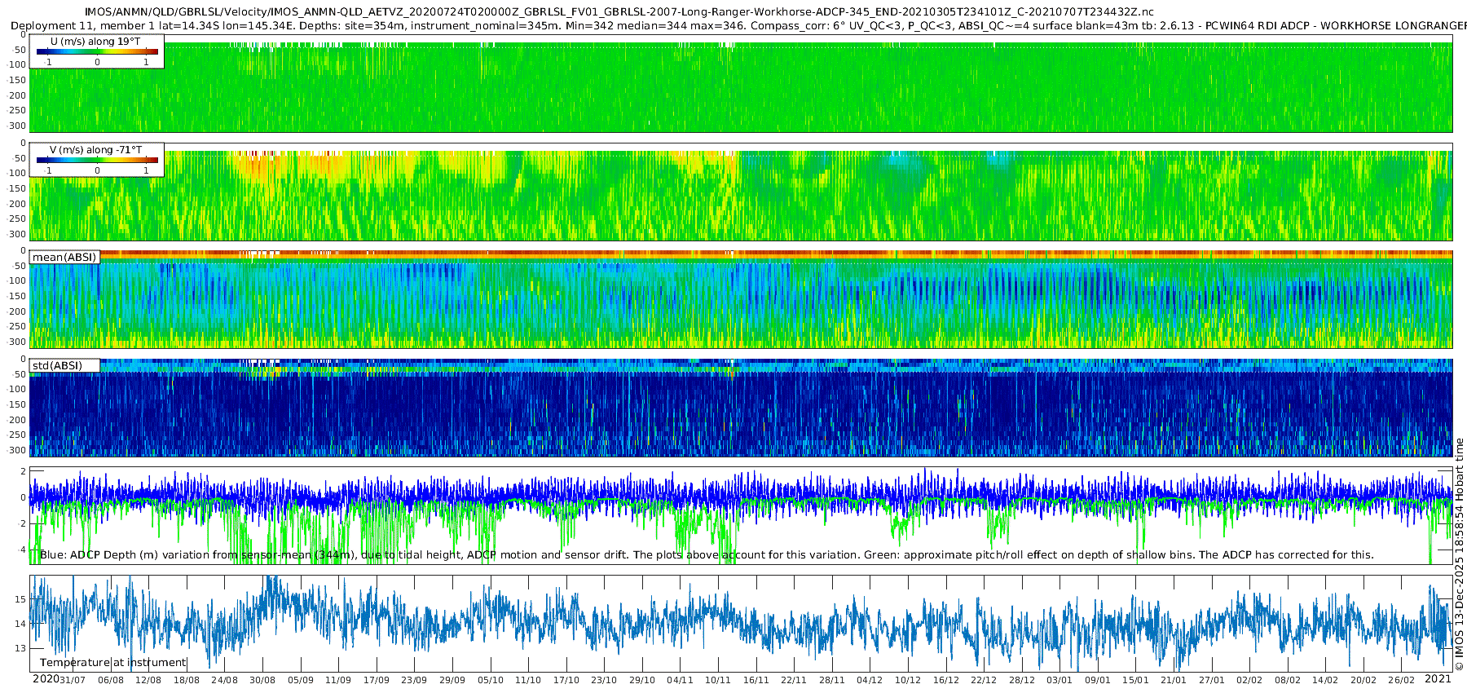Select the 'U (m/s) along 19°T' legend label
Viewport: 1467px width, 693px height.
(x=95, y=42)
